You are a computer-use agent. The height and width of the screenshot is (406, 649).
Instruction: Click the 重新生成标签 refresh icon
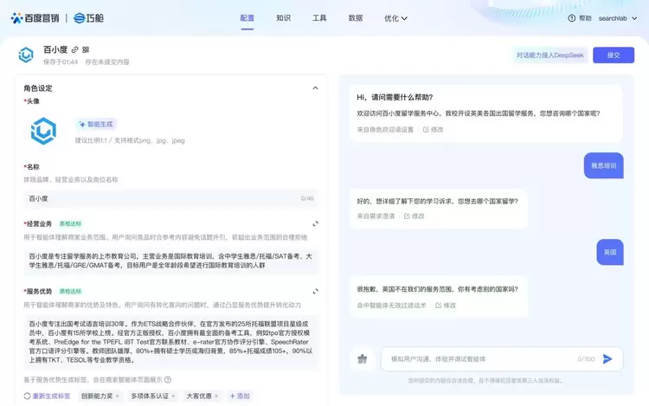click(27, 396)
